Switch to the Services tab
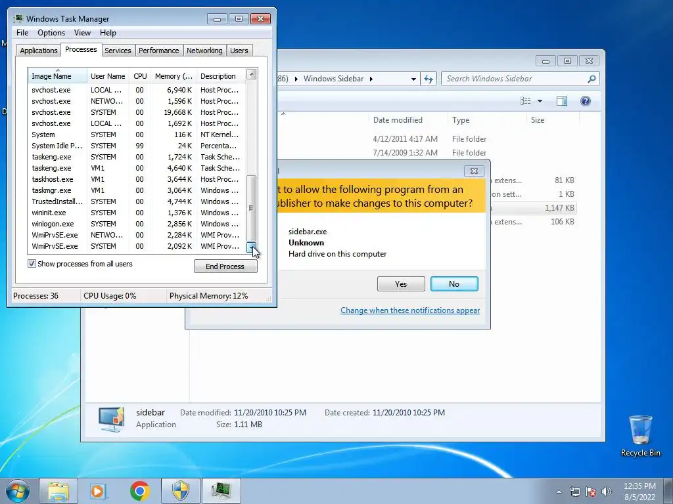 (x=118, y=51)
